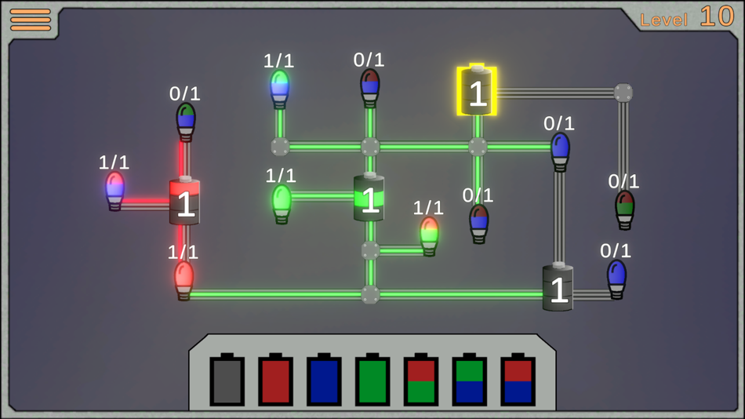The width and height of the screenshot is (745, 419).
Task: Open the orange hamburger menu
Action: coord(31,20)
